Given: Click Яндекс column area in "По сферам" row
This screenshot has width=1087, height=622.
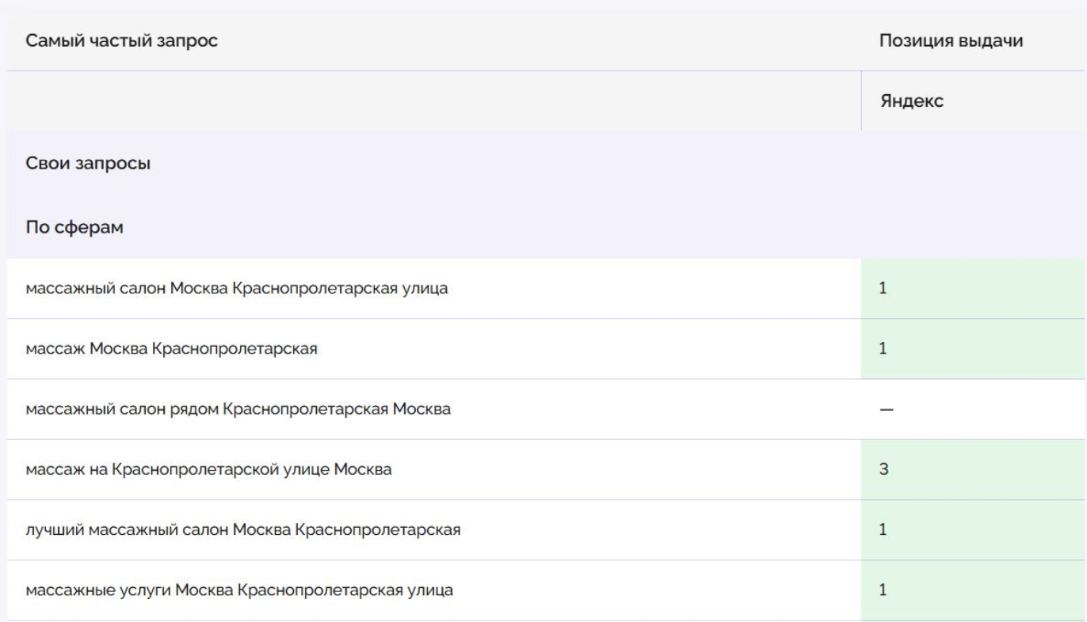Looking at the screenshot, I should 973,228.
